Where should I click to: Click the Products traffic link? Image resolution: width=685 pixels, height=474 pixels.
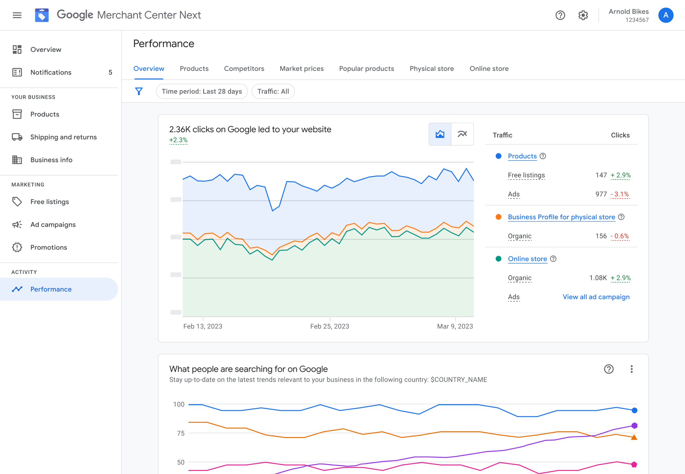coord(522,156)
